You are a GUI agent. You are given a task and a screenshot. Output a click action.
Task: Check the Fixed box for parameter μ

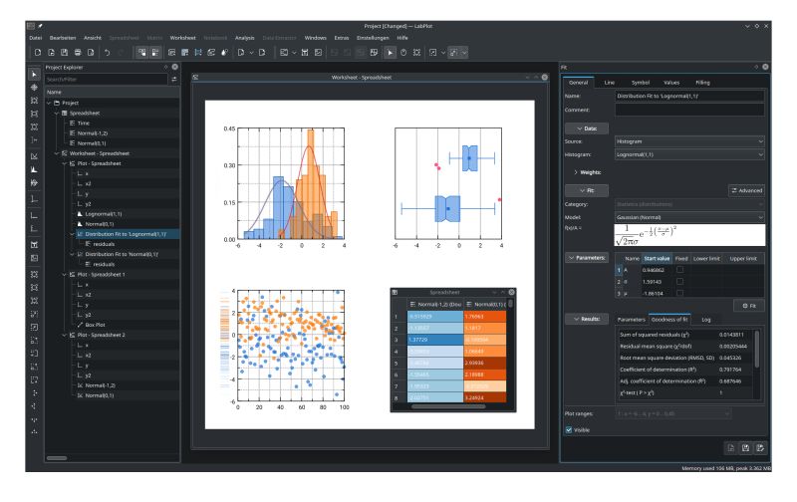coord(680,293)
